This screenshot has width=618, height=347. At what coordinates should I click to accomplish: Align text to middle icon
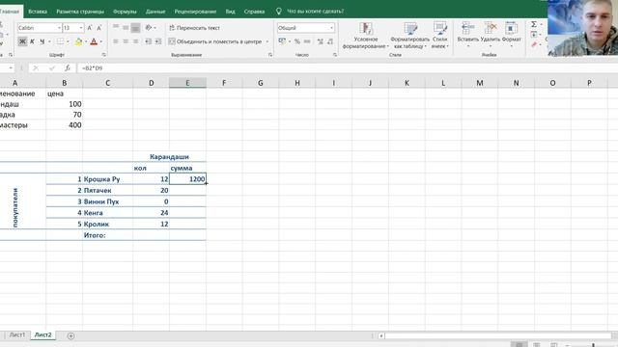click(126, 28)
